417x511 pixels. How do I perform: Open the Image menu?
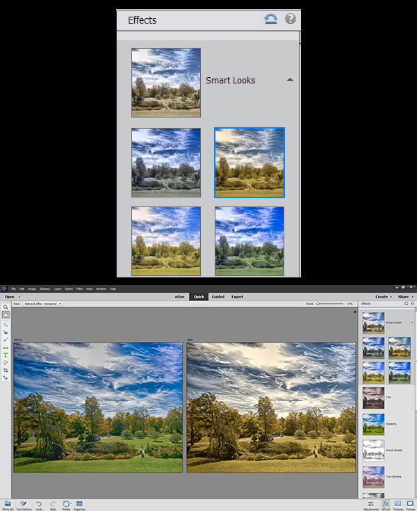click(x=32, y=289)
